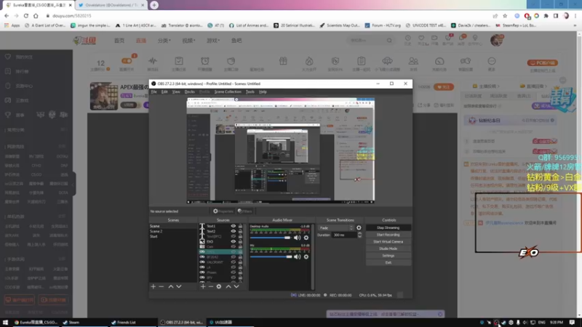Click Start Virtual Camera button
582x327 pixels.
pos(388,242)
